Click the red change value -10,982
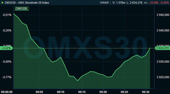Image resolution: width=170 pixels, height=94 pixels. (153, 3)
